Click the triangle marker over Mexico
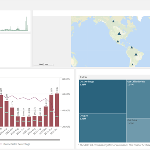This screenshot has height=150, width=150. [x=118, y=41]
